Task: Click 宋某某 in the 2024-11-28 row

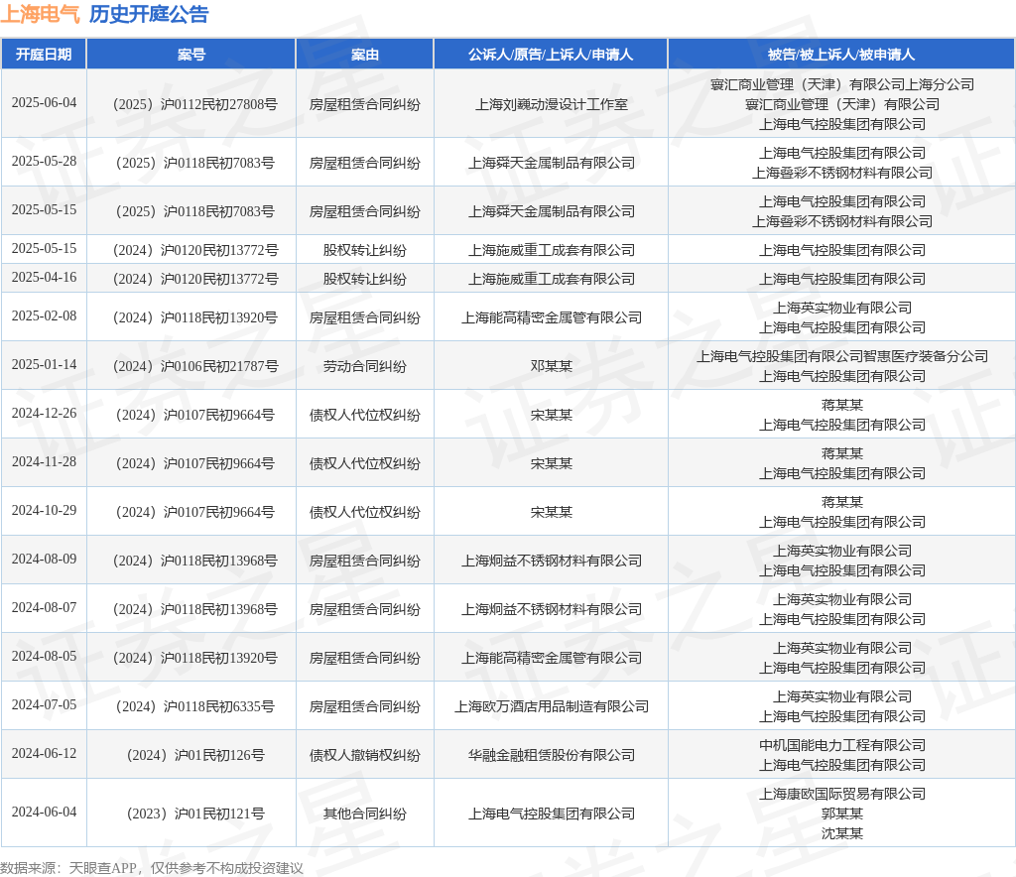Action: tap(552, 463)
